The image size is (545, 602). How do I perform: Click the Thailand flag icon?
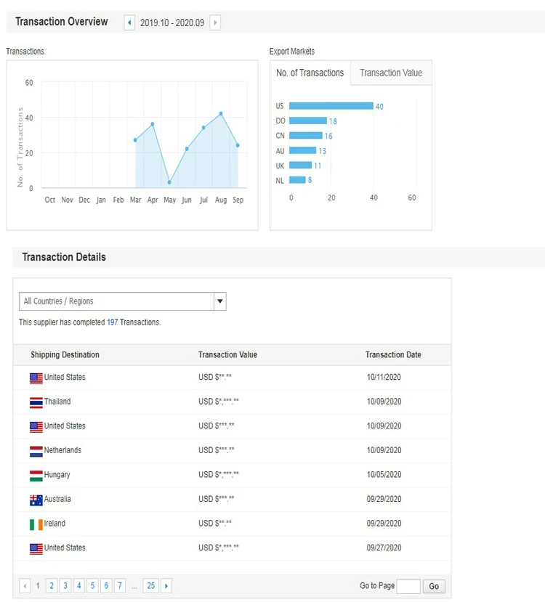pos(36,402)
